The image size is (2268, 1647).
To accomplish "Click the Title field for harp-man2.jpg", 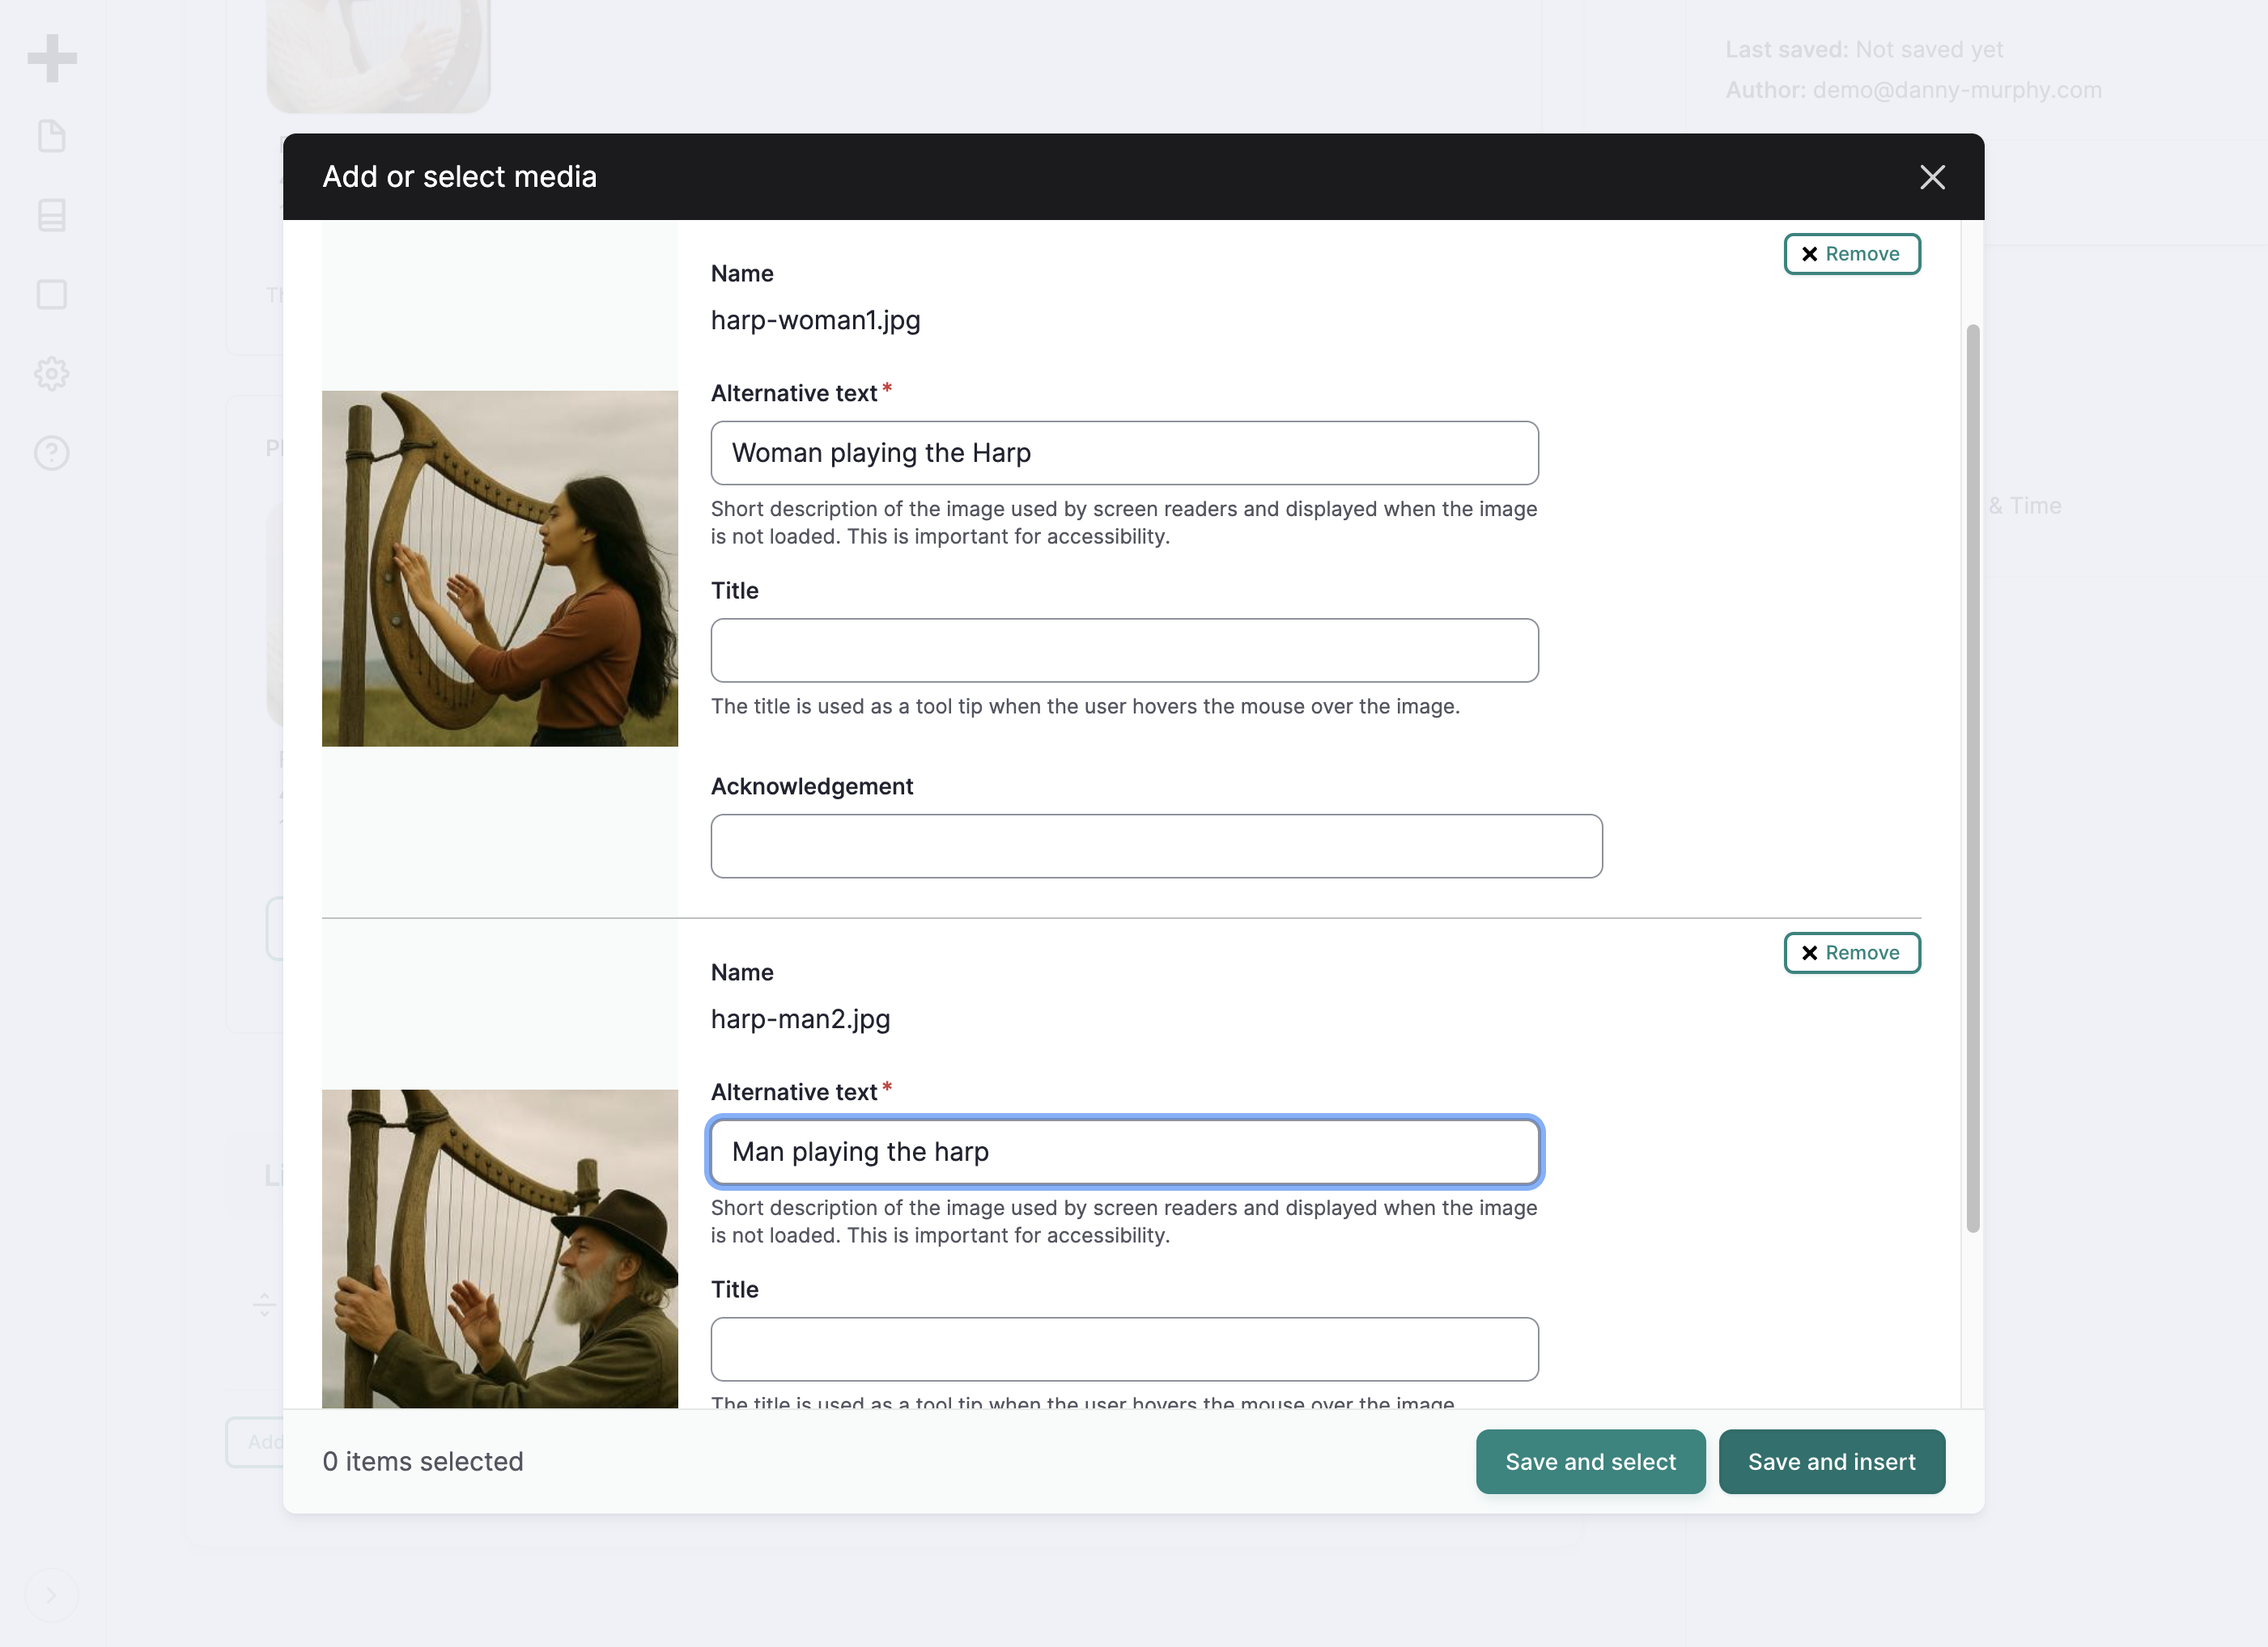I will (1124, 1349).
